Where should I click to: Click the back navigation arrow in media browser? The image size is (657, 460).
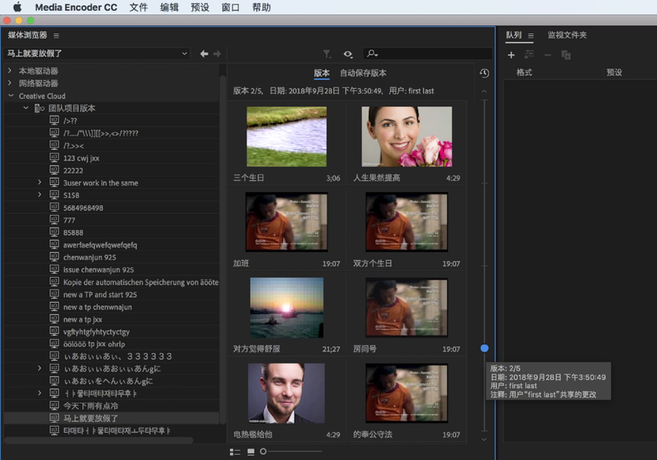pos(203,53)
